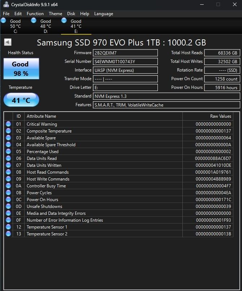Image resolution: width=242 pixels, height=291 pixels.
Task: Click status orb of Host Write Commands row
Action: click(8, 179)
